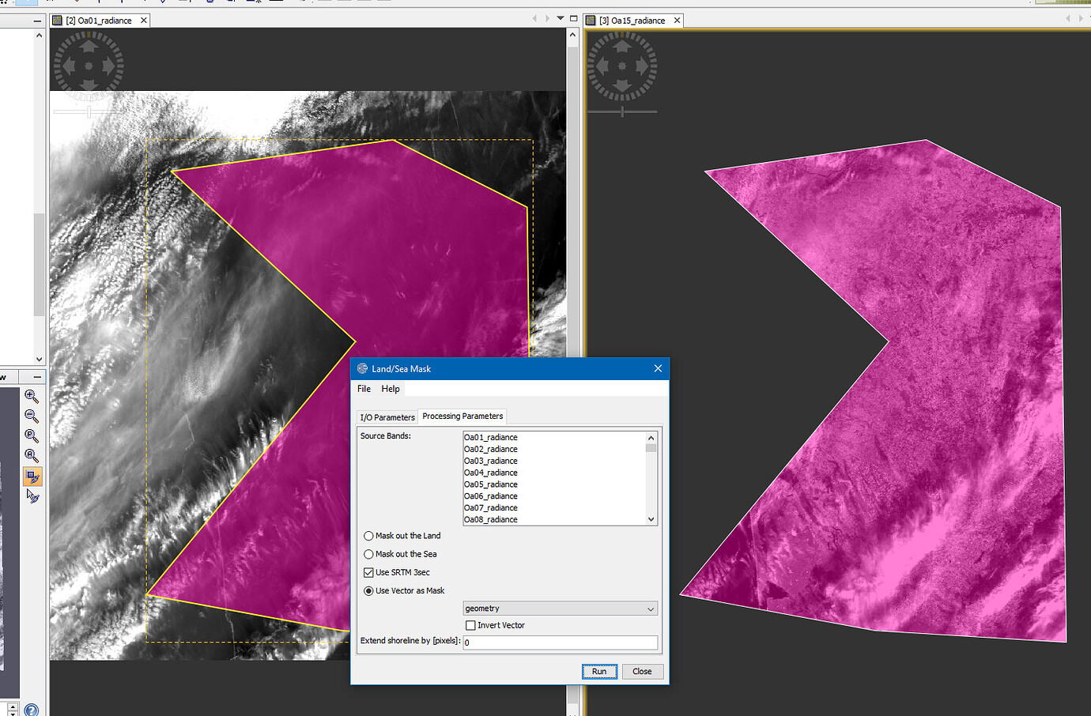The image size is (1091, 716).
Task: Open help with the question mark icon
Action: click(x=32, y=710)
